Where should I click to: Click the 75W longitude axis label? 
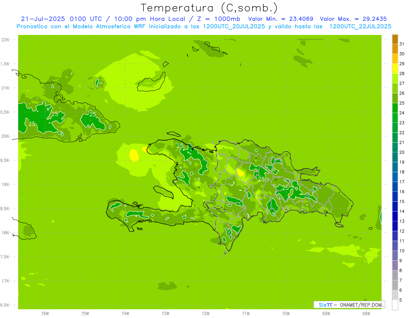click(x=85, y=313)
